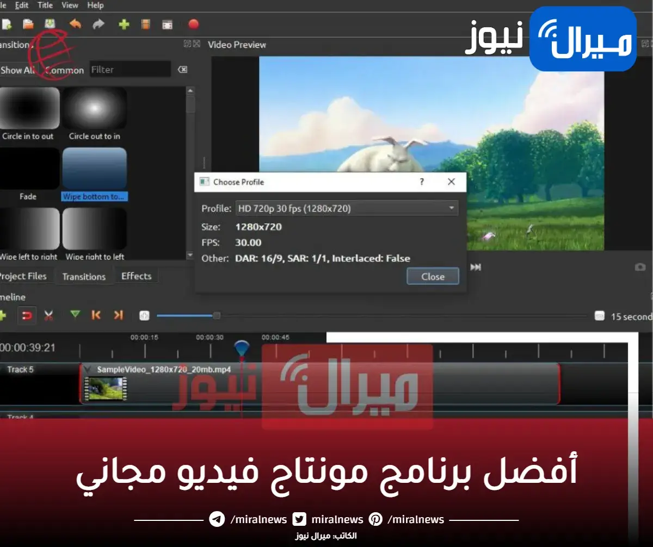
Task: Click the 00:00:39:21 timecode display
Action: click(x=28, y=347)
